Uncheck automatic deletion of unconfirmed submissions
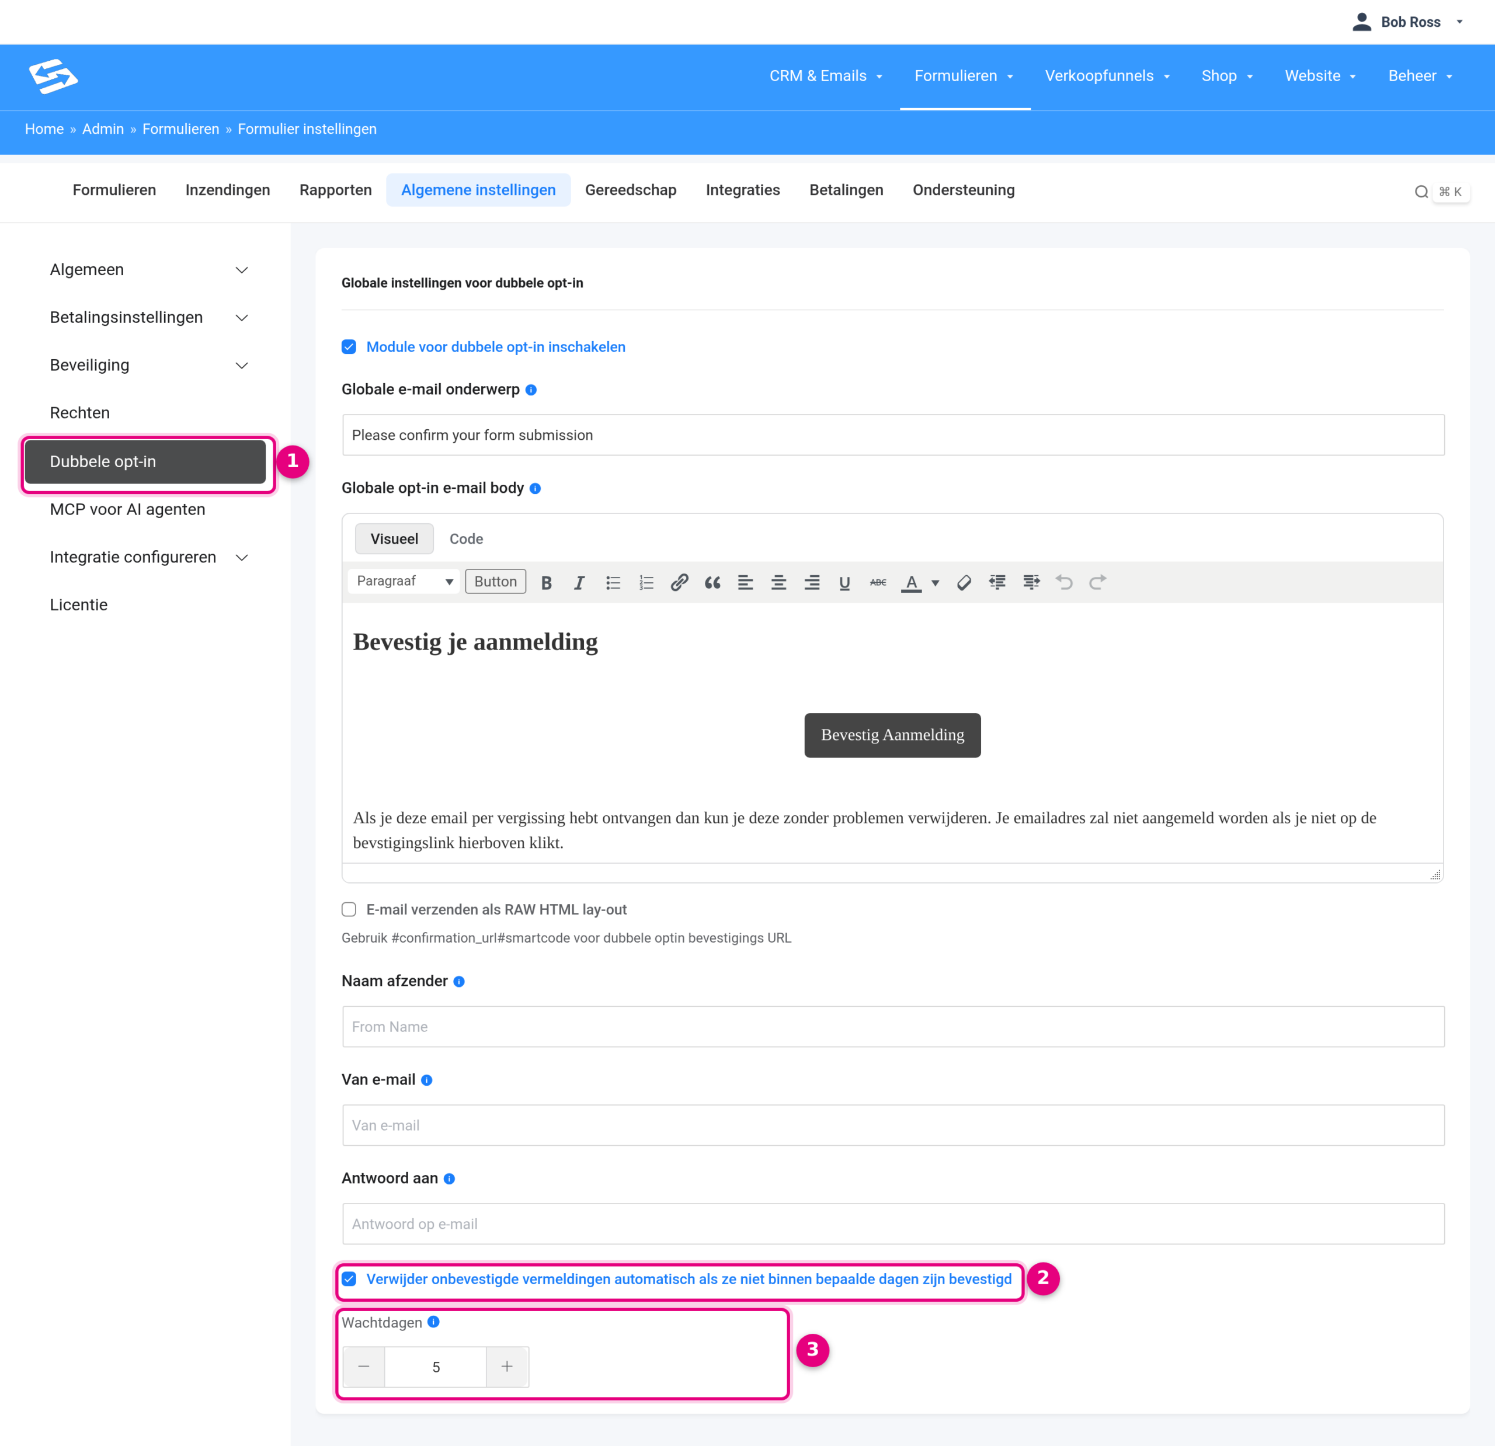The height and width of the screenshot is (1446, 1495). point(349,1279)
